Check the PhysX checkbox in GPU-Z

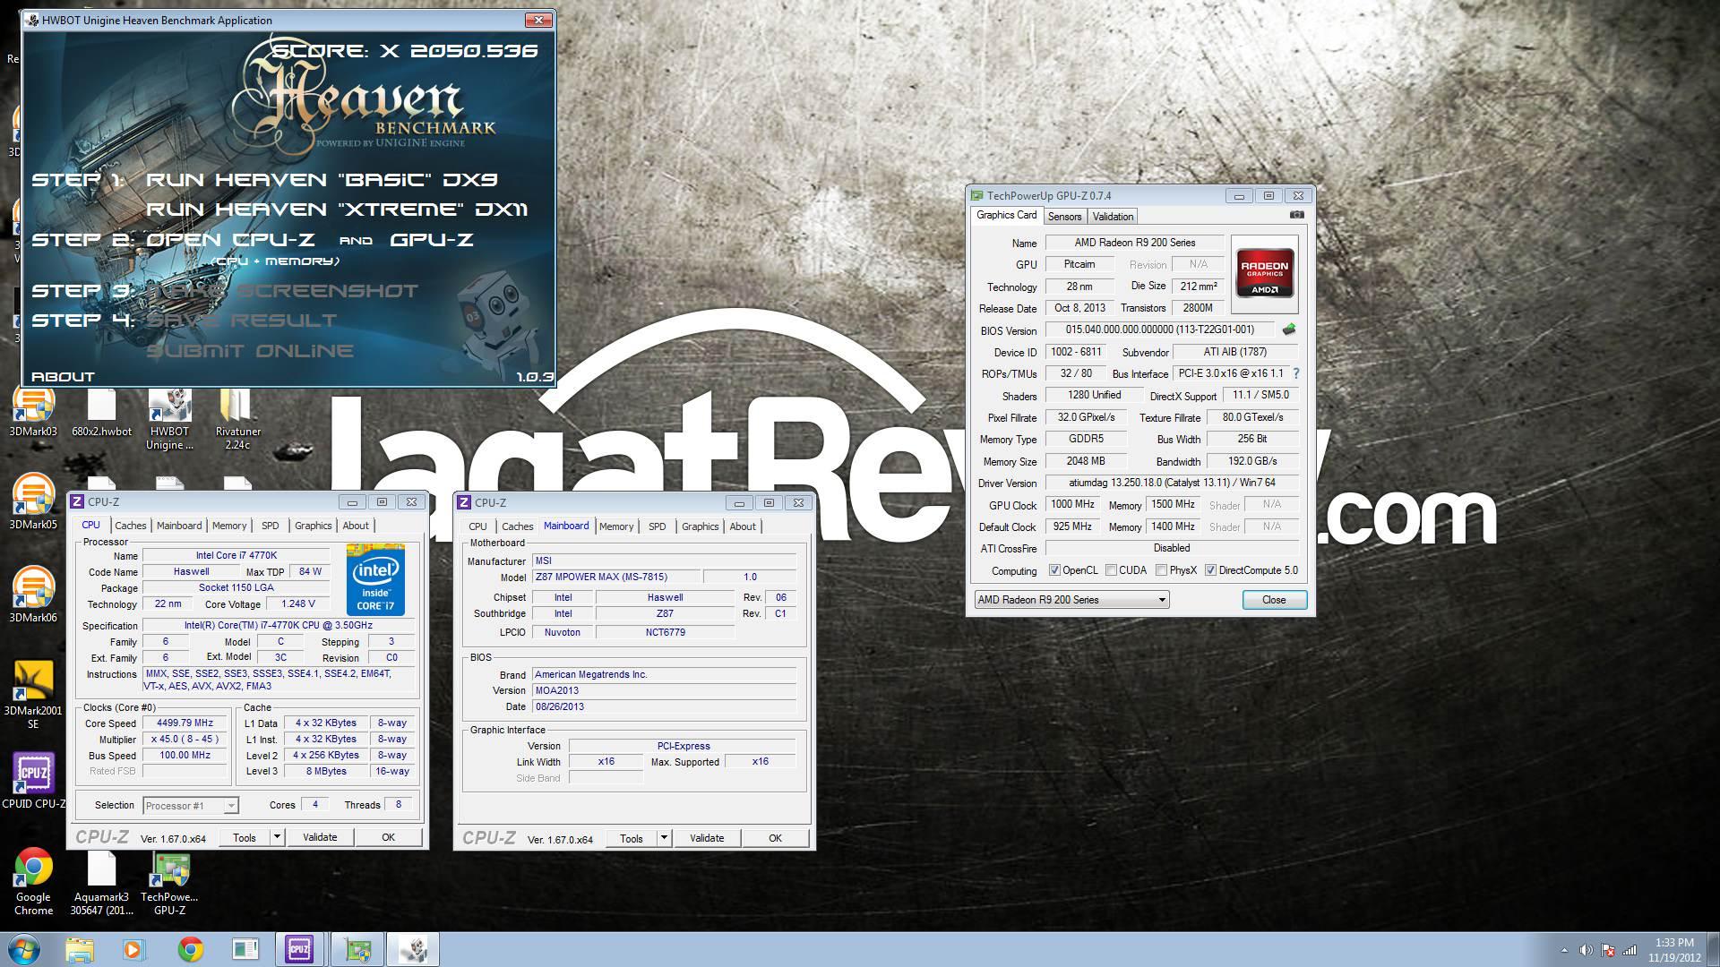coord(1161,570)
